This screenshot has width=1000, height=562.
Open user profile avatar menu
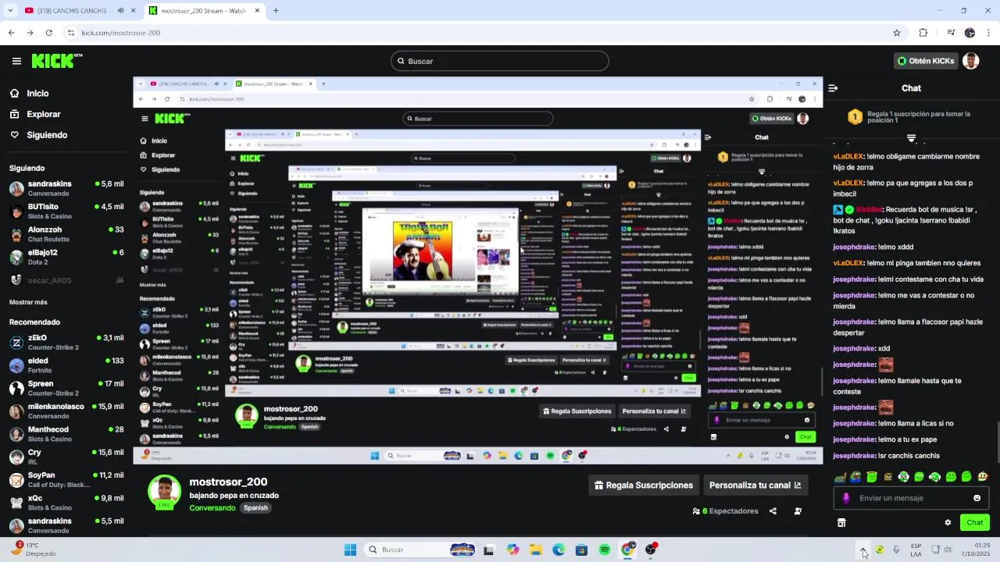point(971,61)
